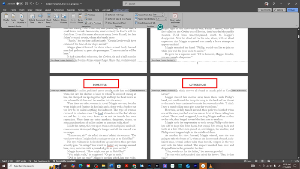Save the document with the save icon
The height and width of the screenshot is (169, 300).
[27, 3]
